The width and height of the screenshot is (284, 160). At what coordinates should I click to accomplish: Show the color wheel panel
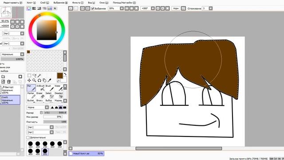click(29, 8)
